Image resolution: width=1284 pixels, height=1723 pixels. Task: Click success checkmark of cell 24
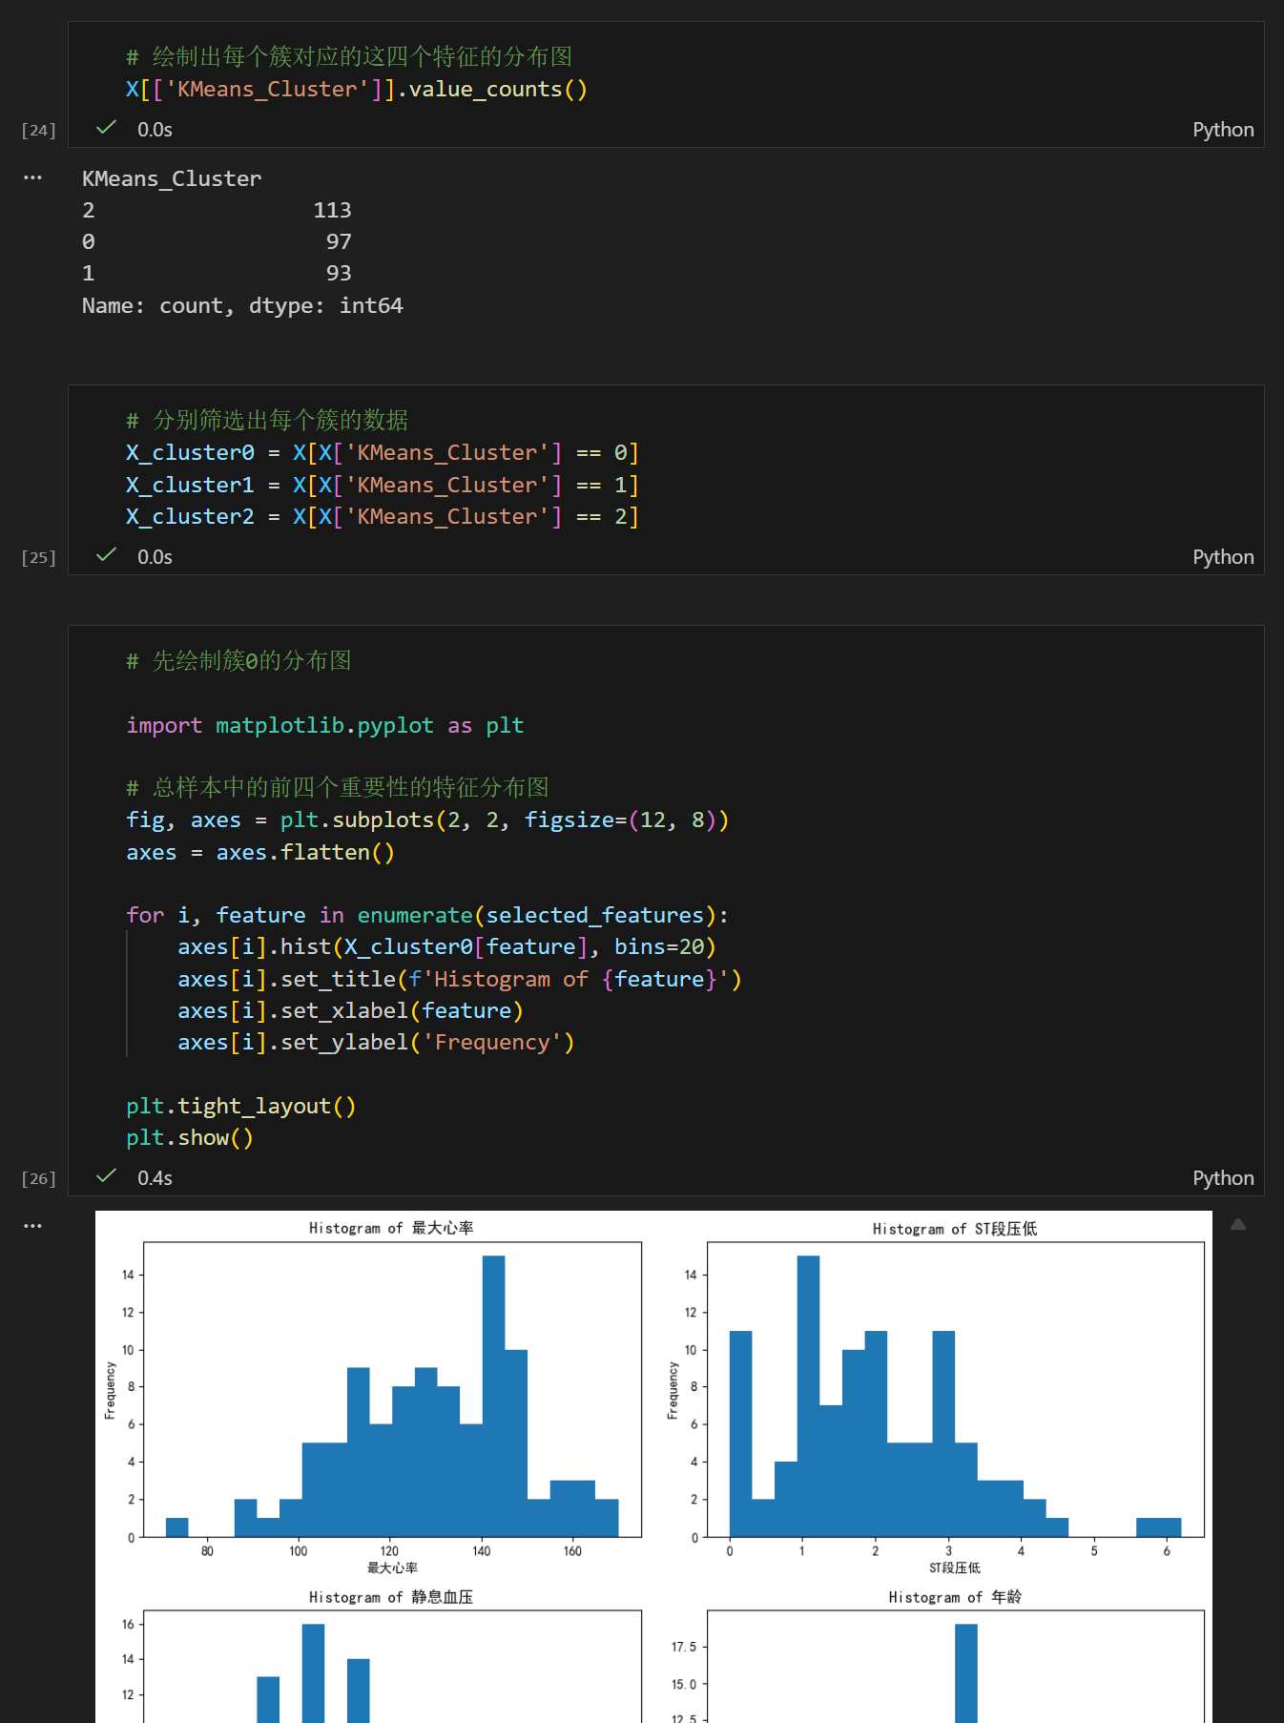tap(107, 128)
